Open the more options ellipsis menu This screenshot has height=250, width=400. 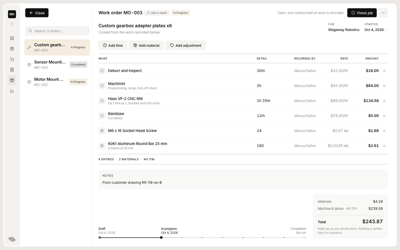click(x=383, y=13)
